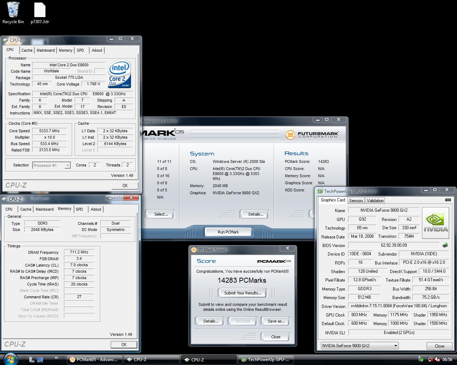Click Submit Your Results... button
Viewport: 457px width, 365px height.
pyautogui.click(x=243, y=293)
